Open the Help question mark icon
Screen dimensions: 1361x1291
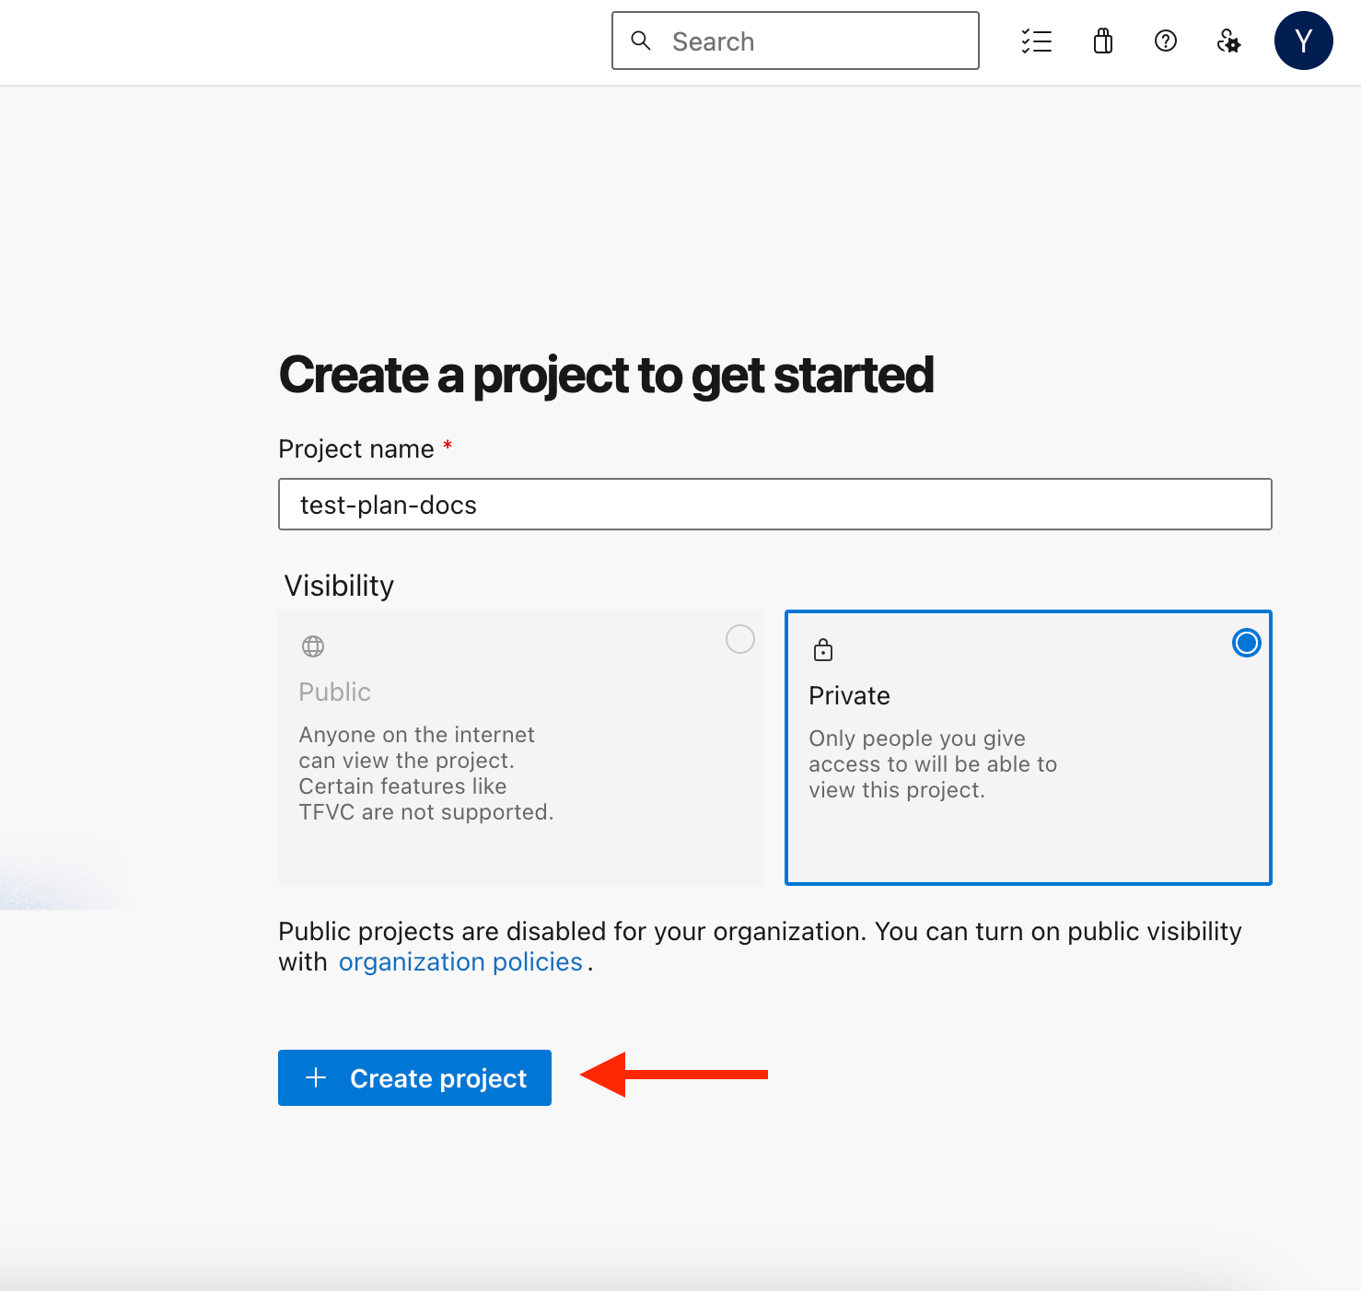[x=1165, y=41]
